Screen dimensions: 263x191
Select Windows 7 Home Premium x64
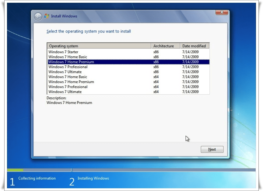coord(71,82)
